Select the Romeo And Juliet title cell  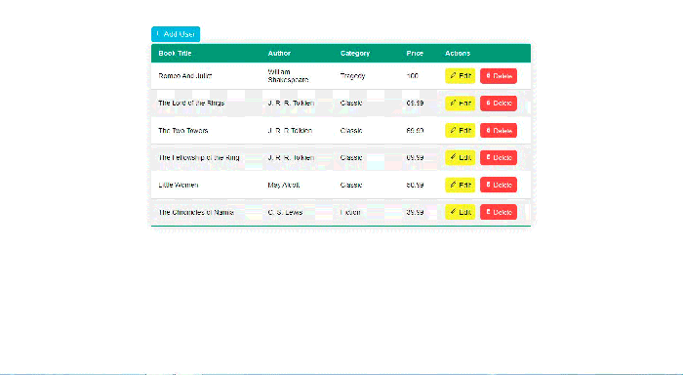pyautogui.click(x=185, y=76)
